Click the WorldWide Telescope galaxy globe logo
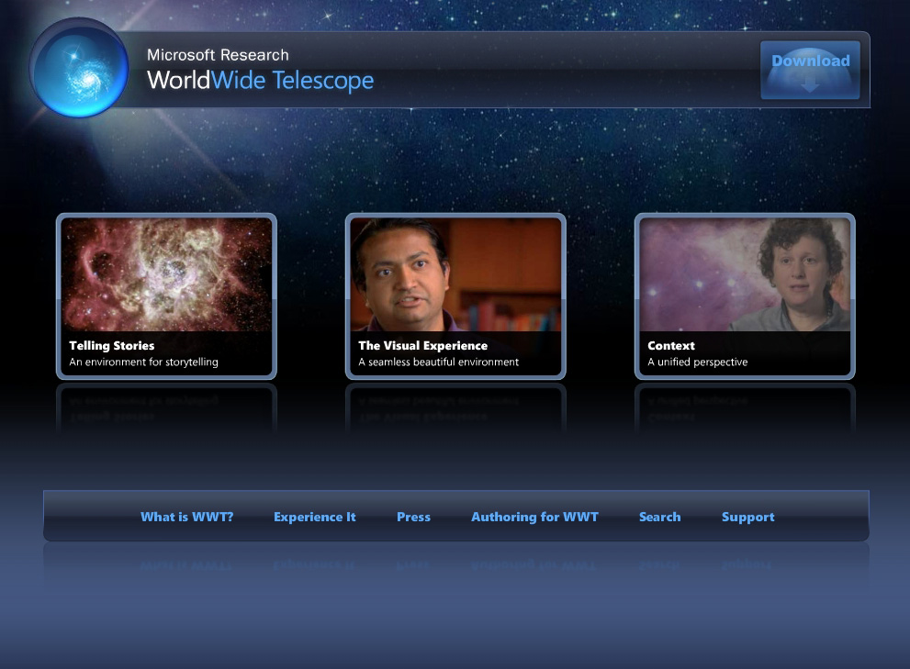The image size is (910, 669). pyautogui.click(x=79, y=68)
